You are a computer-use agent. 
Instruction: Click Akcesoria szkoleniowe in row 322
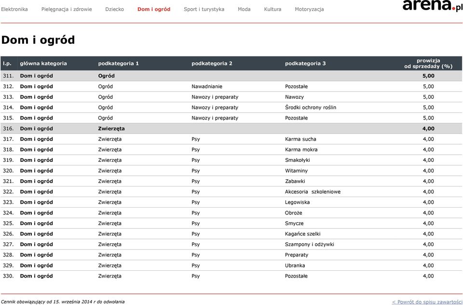[x=313, y=192]
